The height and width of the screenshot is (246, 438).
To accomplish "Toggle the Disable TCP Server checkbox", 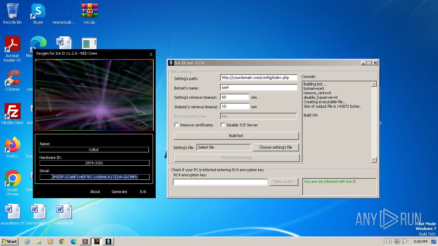I will click(223, 125).
